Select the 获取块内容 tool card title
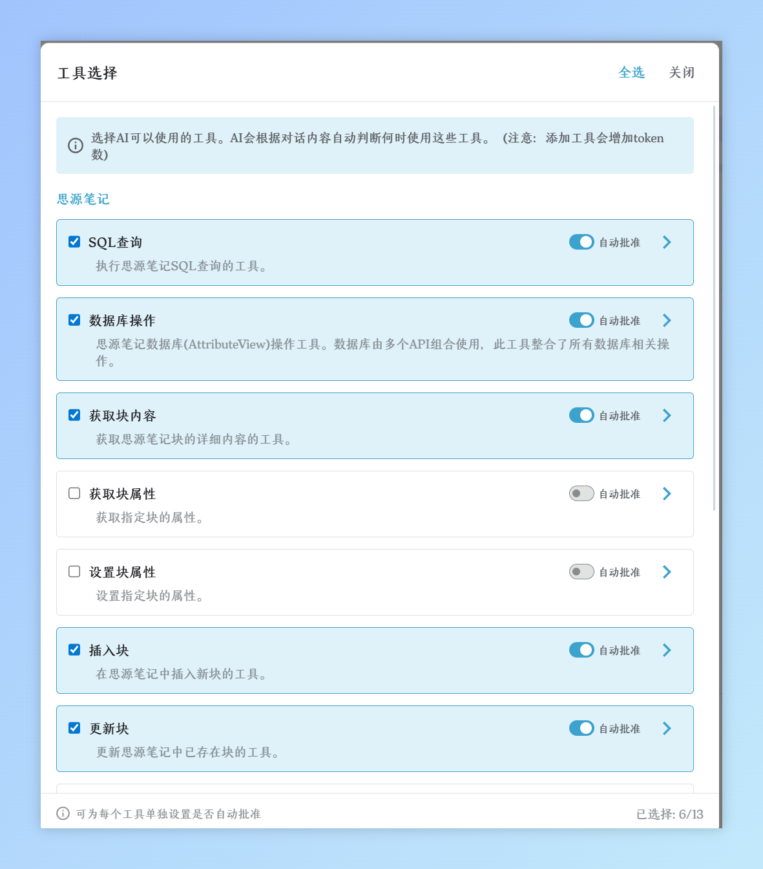The image size is (763, 869). click(123, 416)
